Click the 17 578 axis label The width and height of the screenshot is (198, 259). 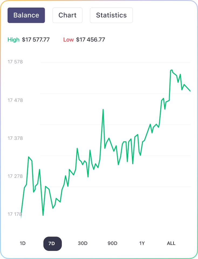coord(15,62)
